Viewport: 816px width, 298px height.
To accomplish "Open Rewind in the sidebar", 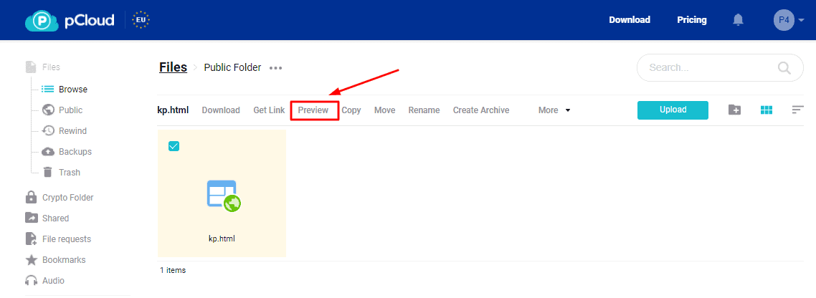I will [72, 131].
